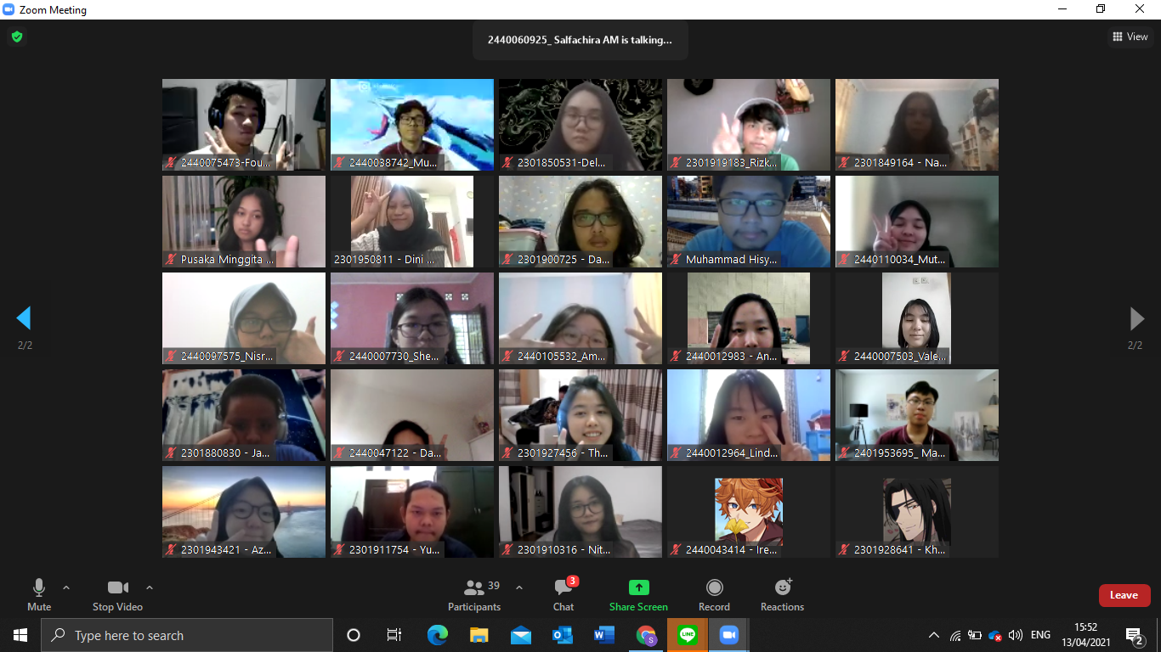Select the 2440043414 - Ire... avatar tile

point(749,512)
